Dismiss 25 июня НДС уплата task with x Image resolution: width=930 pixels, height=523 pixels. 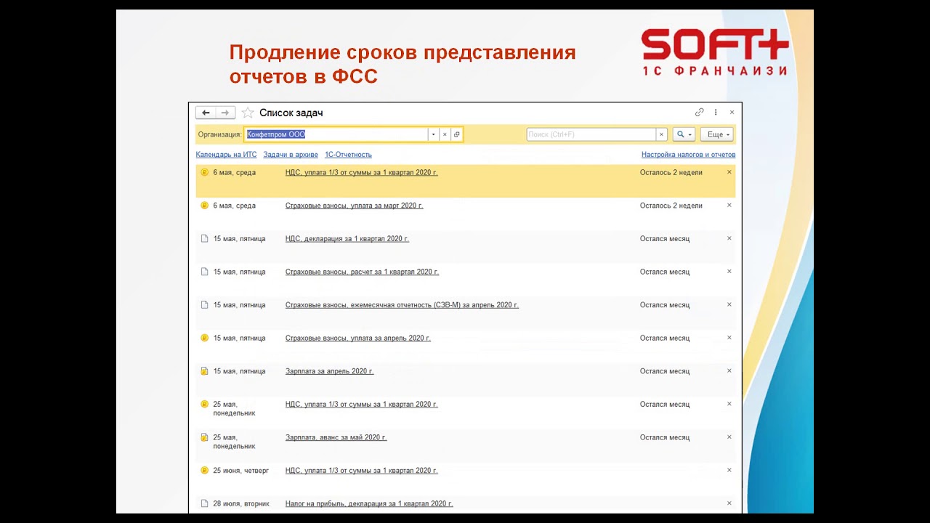[x=729, y=470]
